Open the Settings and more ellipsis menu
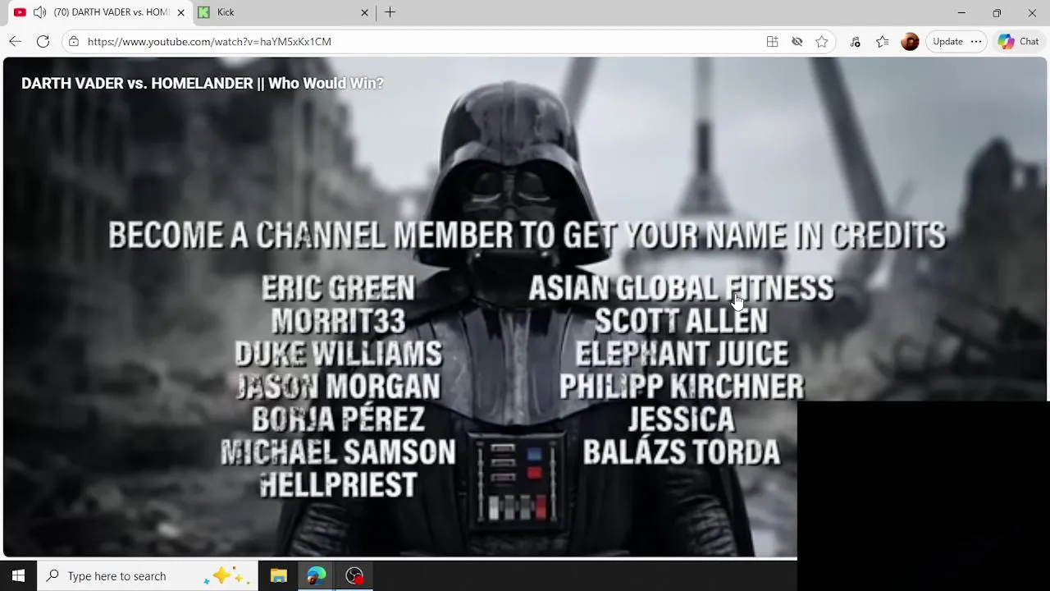1050x591 pixels. click(x=976, y=41)
